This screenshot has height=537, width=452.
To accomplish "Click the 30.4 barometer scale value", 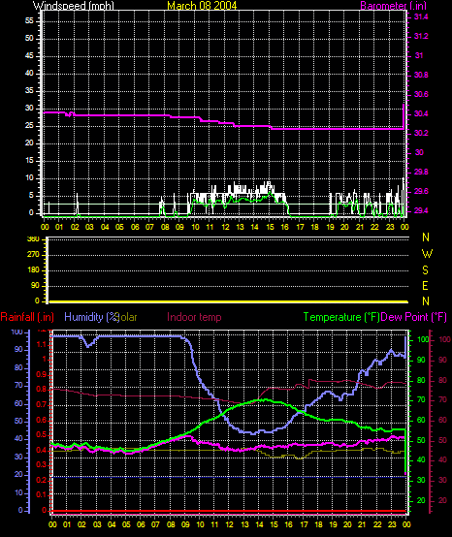I will point(421,113).
